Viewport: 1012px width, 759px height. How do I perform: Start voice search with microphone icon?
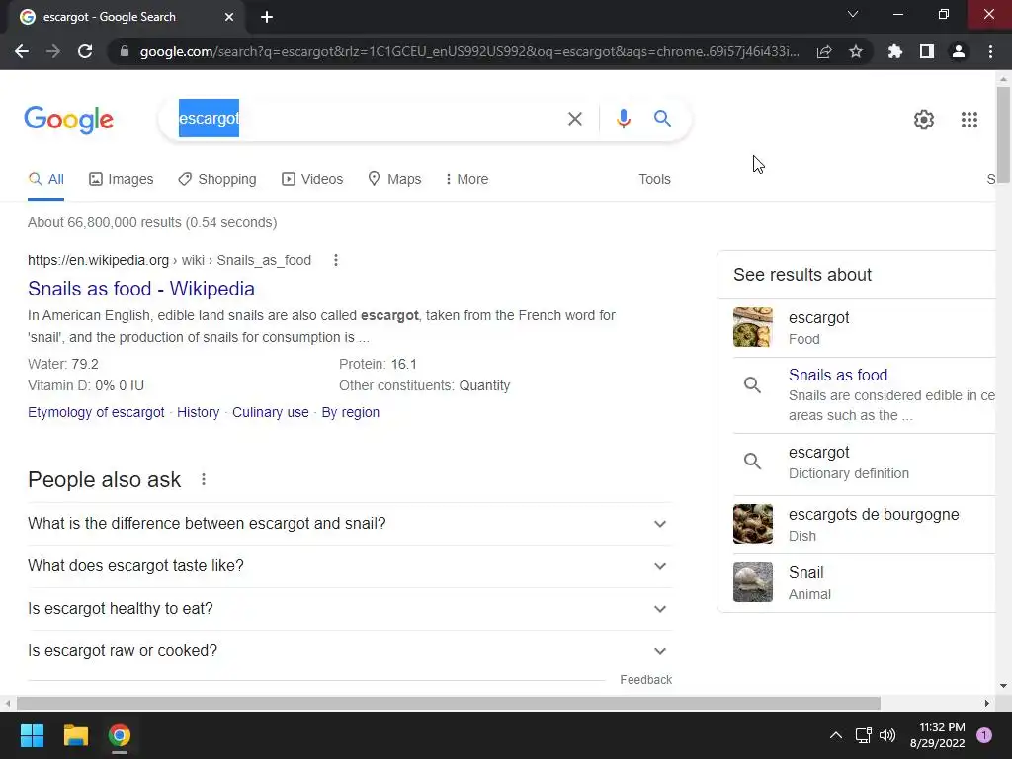(x=623, y=119)
